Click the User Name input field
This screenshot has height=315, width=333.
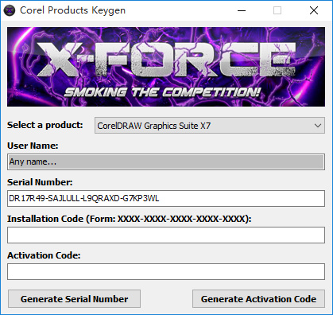(x=166, y=161)
